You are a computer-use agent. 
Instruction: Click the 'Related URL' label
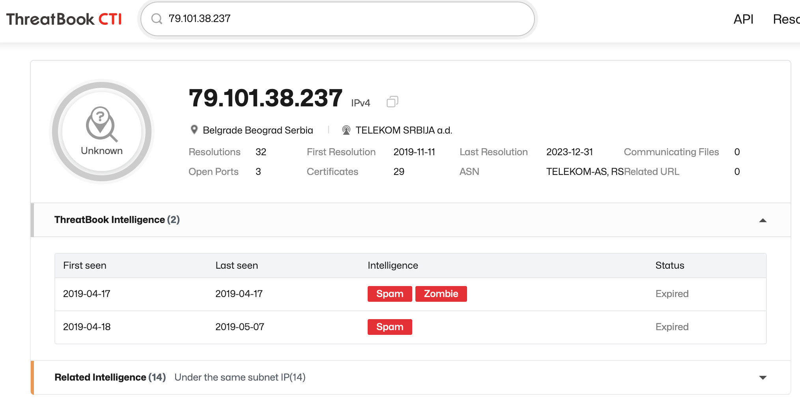[652, 172]
